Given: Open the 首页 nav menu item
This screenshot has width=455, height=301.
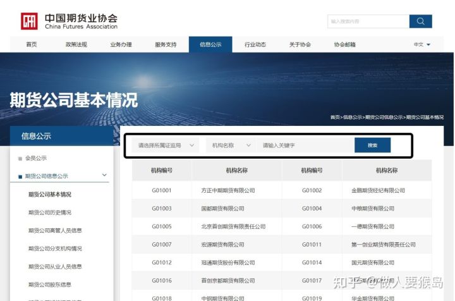Looking at the screenshot, I should (x=32, y=44).
